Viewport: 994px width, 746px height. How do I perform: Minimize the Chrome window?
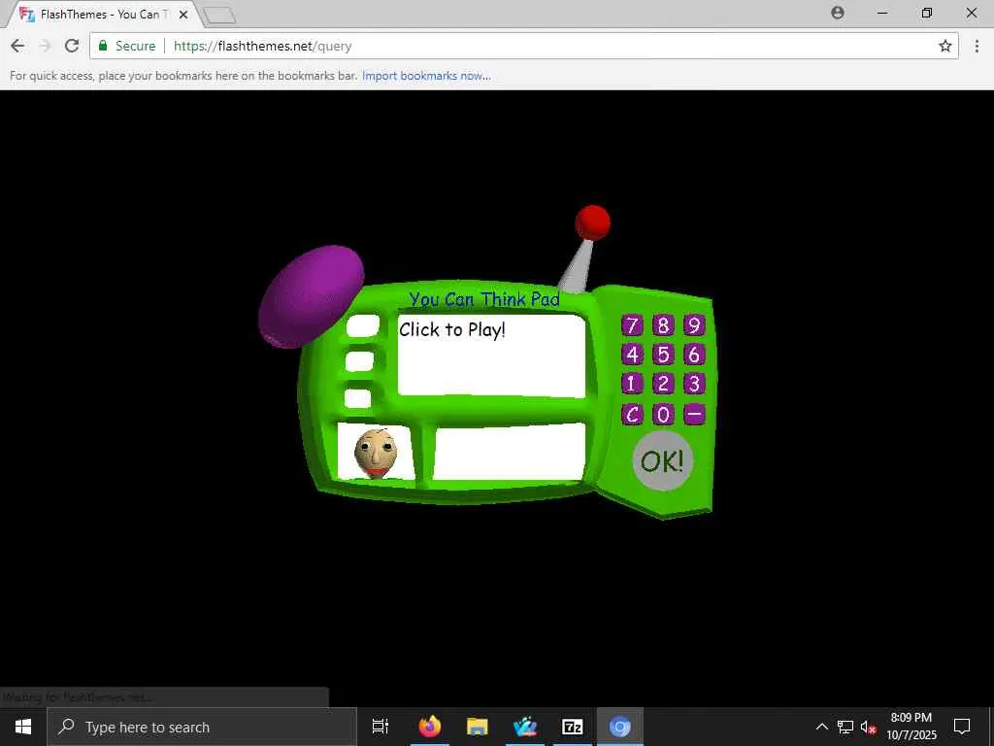point(881,13)
